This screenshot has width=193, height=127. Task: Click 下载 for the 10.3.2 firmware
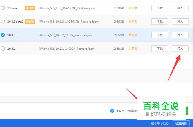(x=160, y=35)
